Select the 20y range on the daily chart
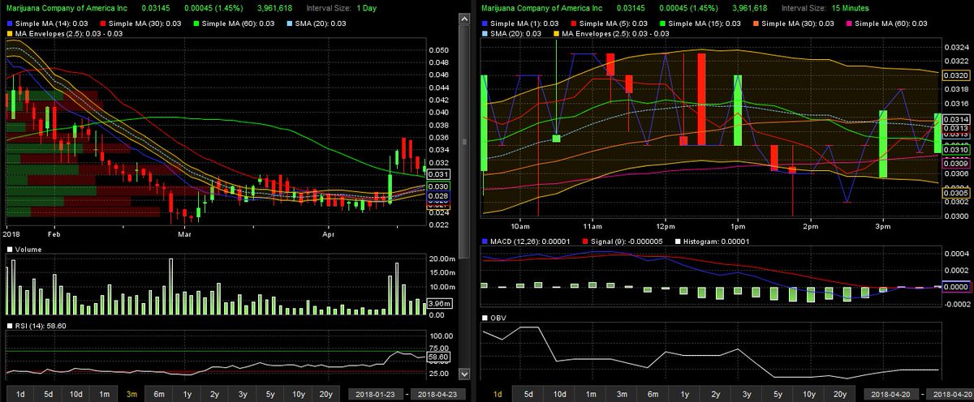The image size is (974, 402). [325, 394]
